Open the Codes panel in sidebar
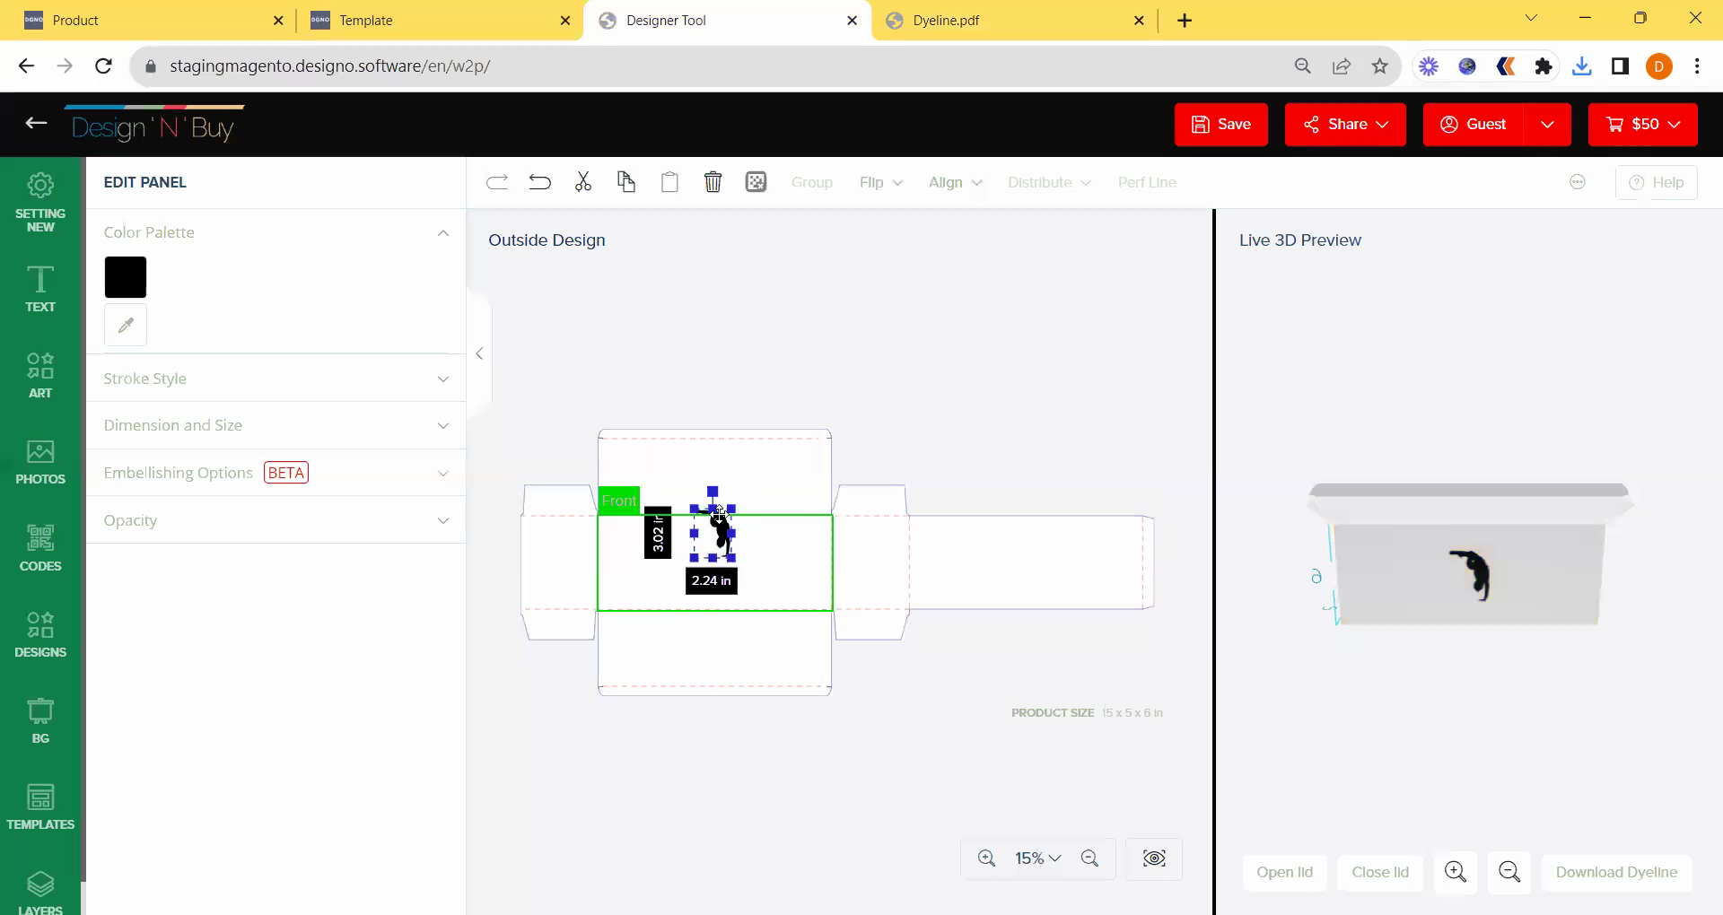This screenshot has width=1723, height=915. [x=40, y=548]
